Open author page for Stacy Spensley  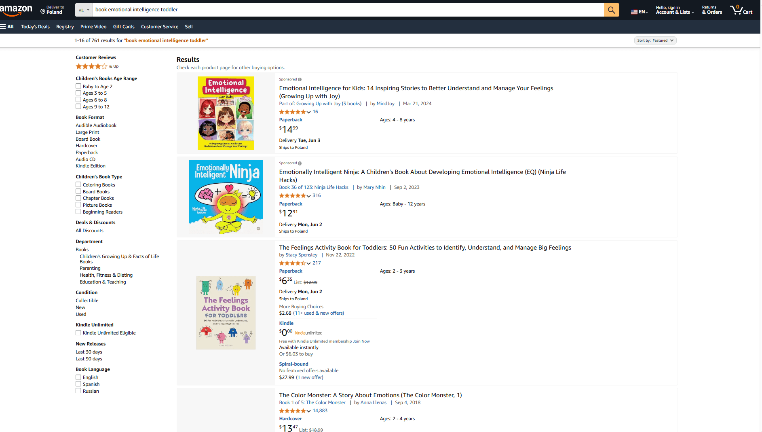pyautogui.click(x=301, y=255)
